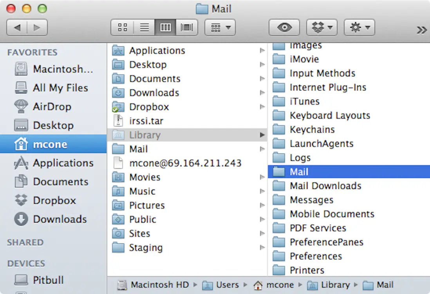Open PDF Services folder
Image resolution: width=430 pixels, height=294 pixels.
(x=318, y=228)
